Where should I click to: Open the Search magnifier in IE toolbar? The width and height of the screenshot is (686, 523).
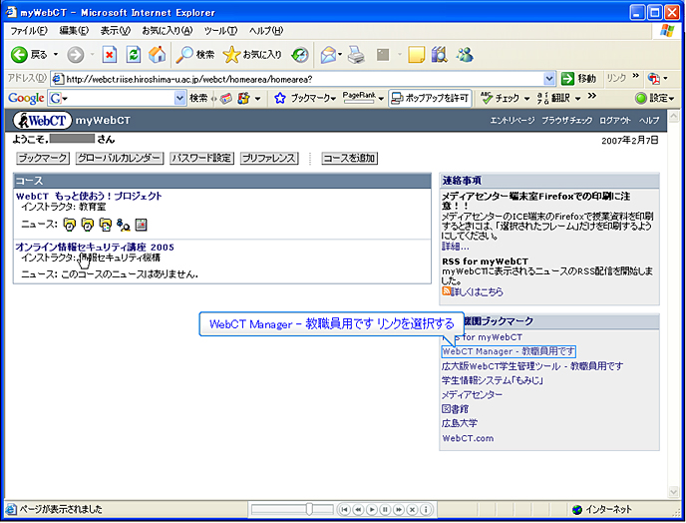coord(184,55)
